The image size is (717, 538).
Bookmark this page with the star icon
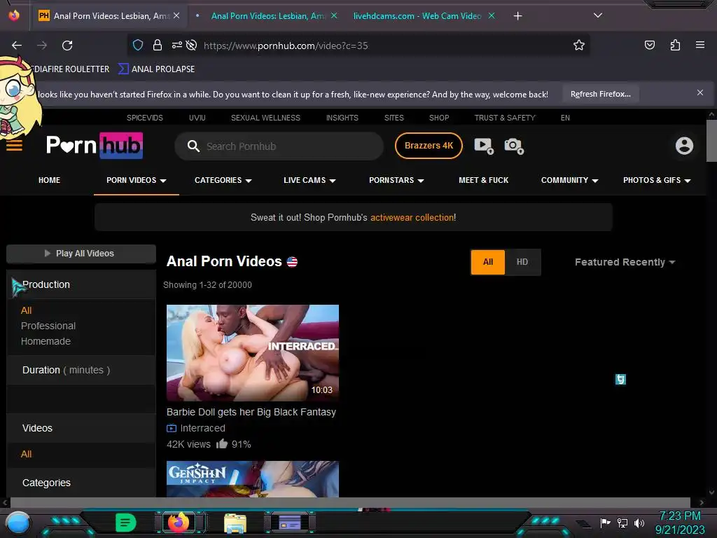(579, 45)
